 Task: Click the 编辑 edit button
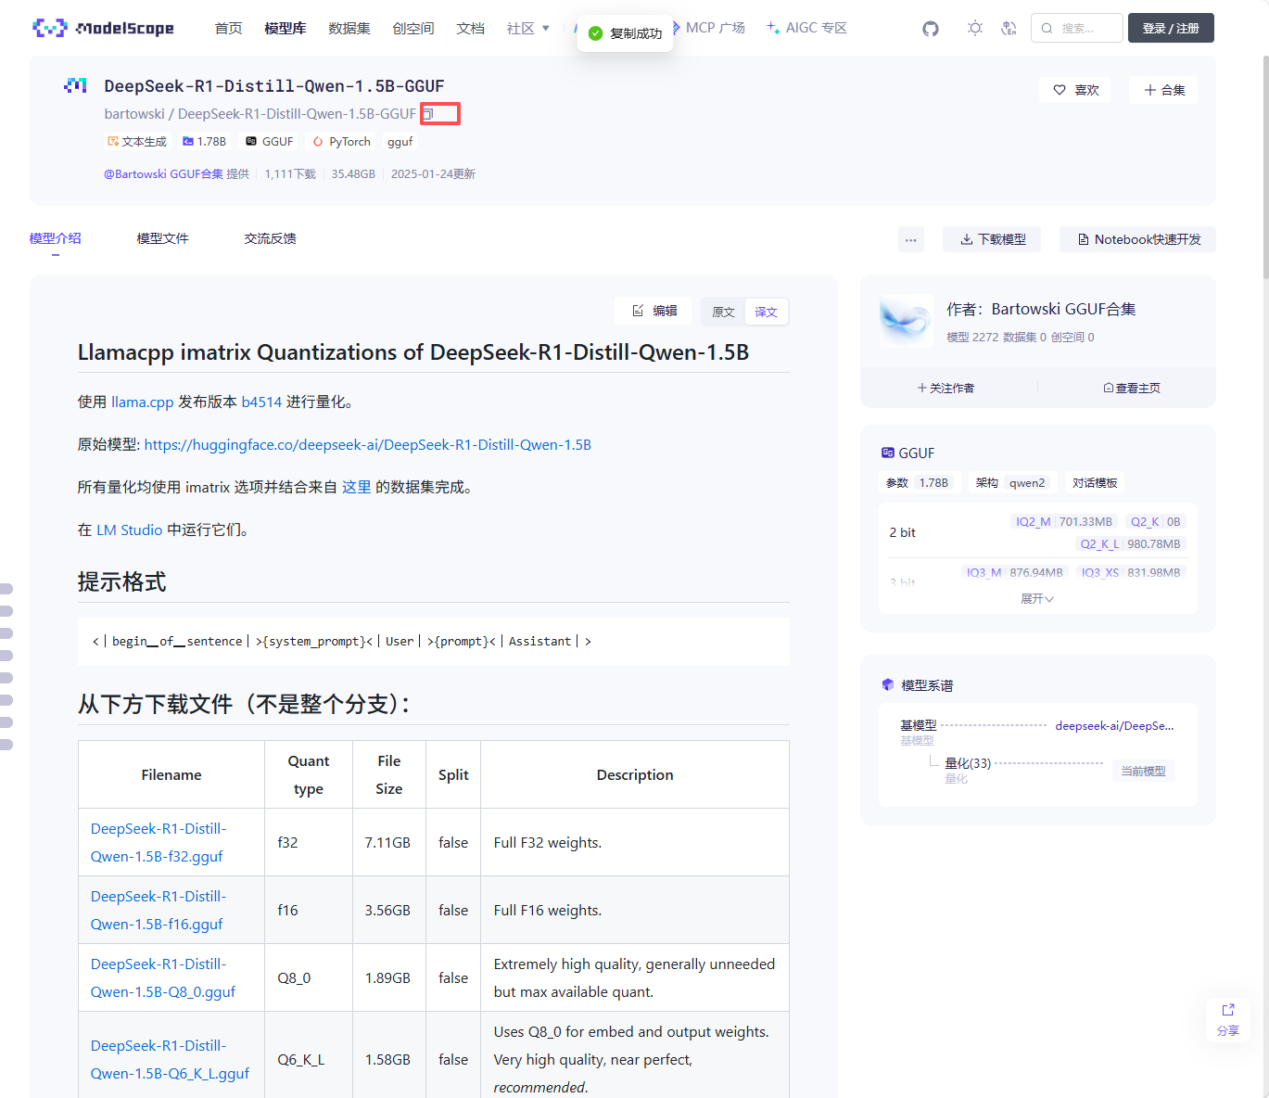point(654,311)
